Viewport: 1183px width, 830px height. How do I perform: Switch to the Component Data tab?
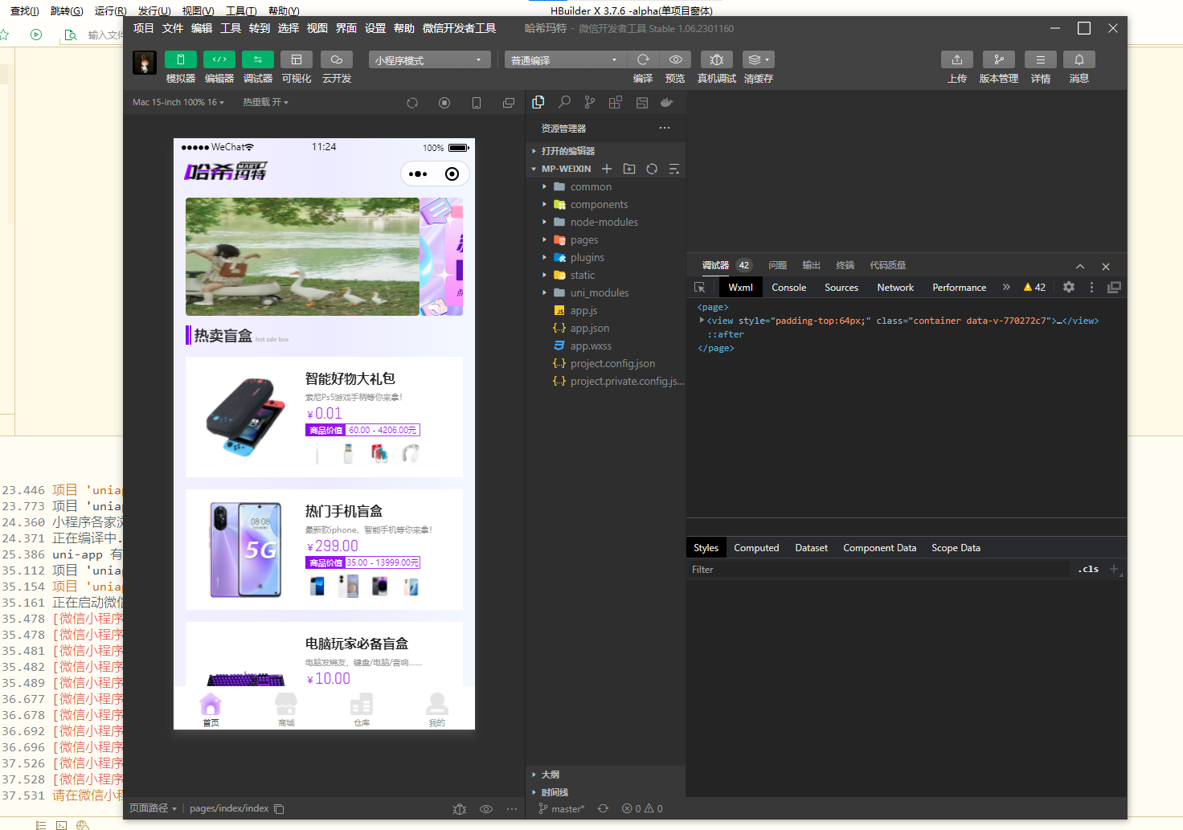click(x=879, y=548)
